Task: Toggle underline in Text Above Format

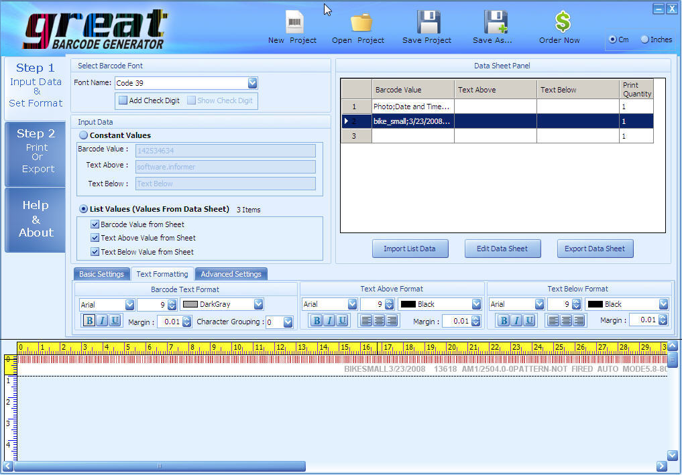Action: coord(342,321)
